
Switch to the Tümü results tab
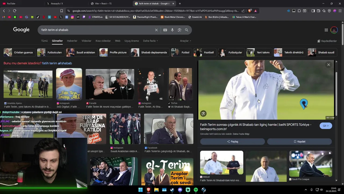coord(44,41)
